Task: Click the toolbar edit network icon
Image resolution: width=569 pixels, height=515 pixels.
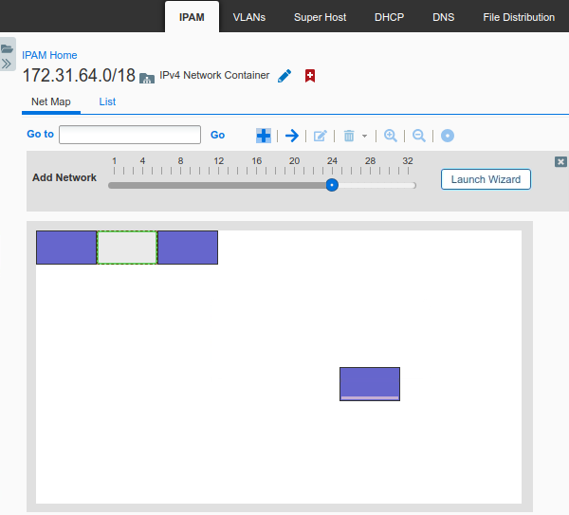Action: point(321,136)
